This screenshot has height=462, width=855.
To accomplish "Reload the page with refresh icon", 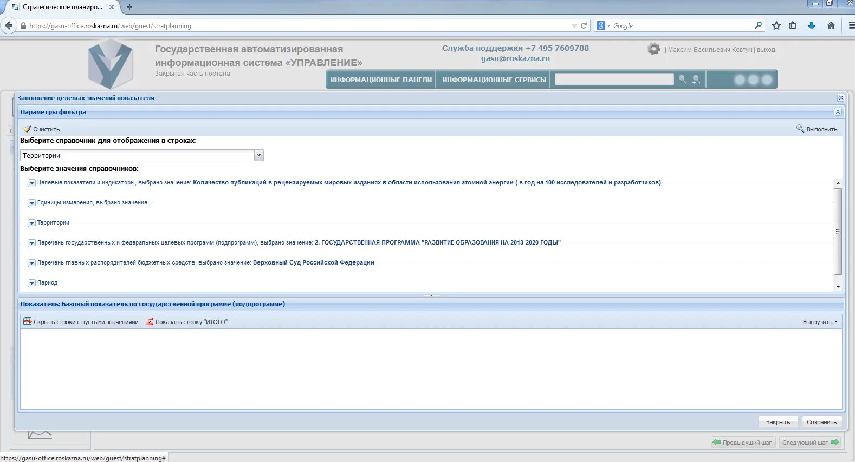I will [x=584, y=25].
